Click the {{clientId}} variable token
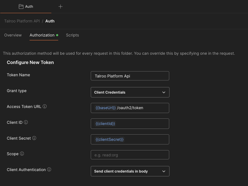This screenshot has width=248, height=186. click(x=105, y=124)
